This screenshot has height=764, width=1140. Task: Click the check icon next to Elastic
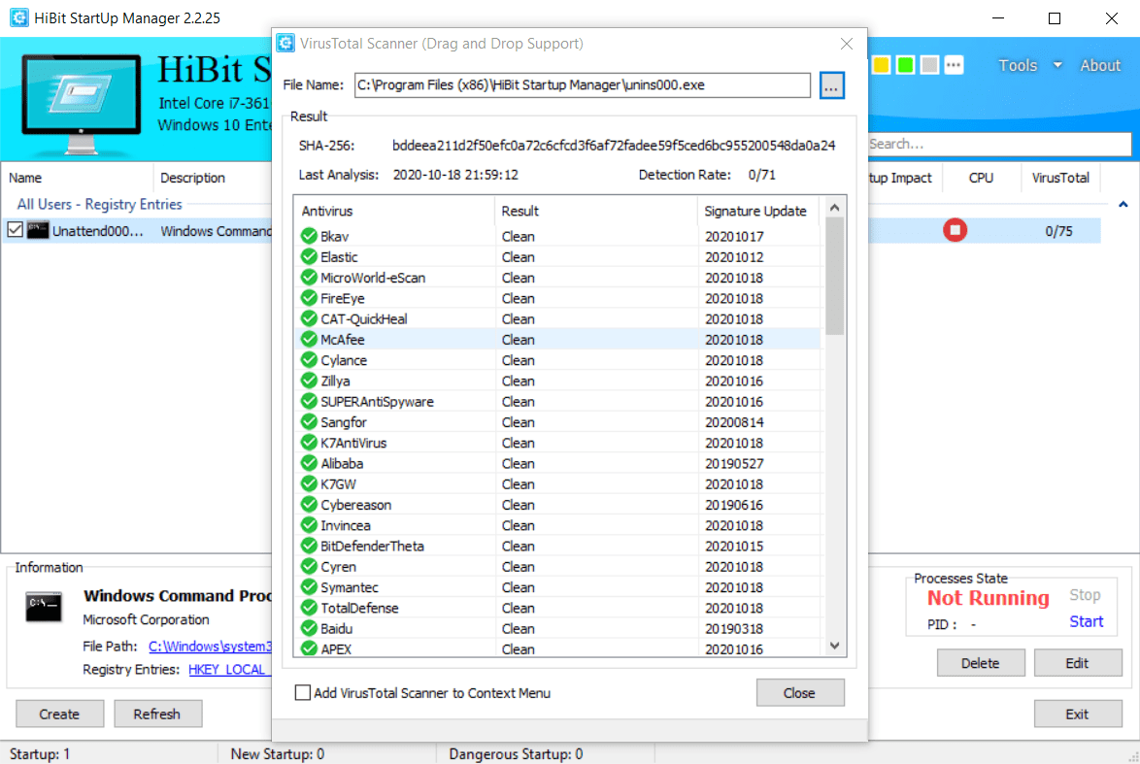[309, 256]
